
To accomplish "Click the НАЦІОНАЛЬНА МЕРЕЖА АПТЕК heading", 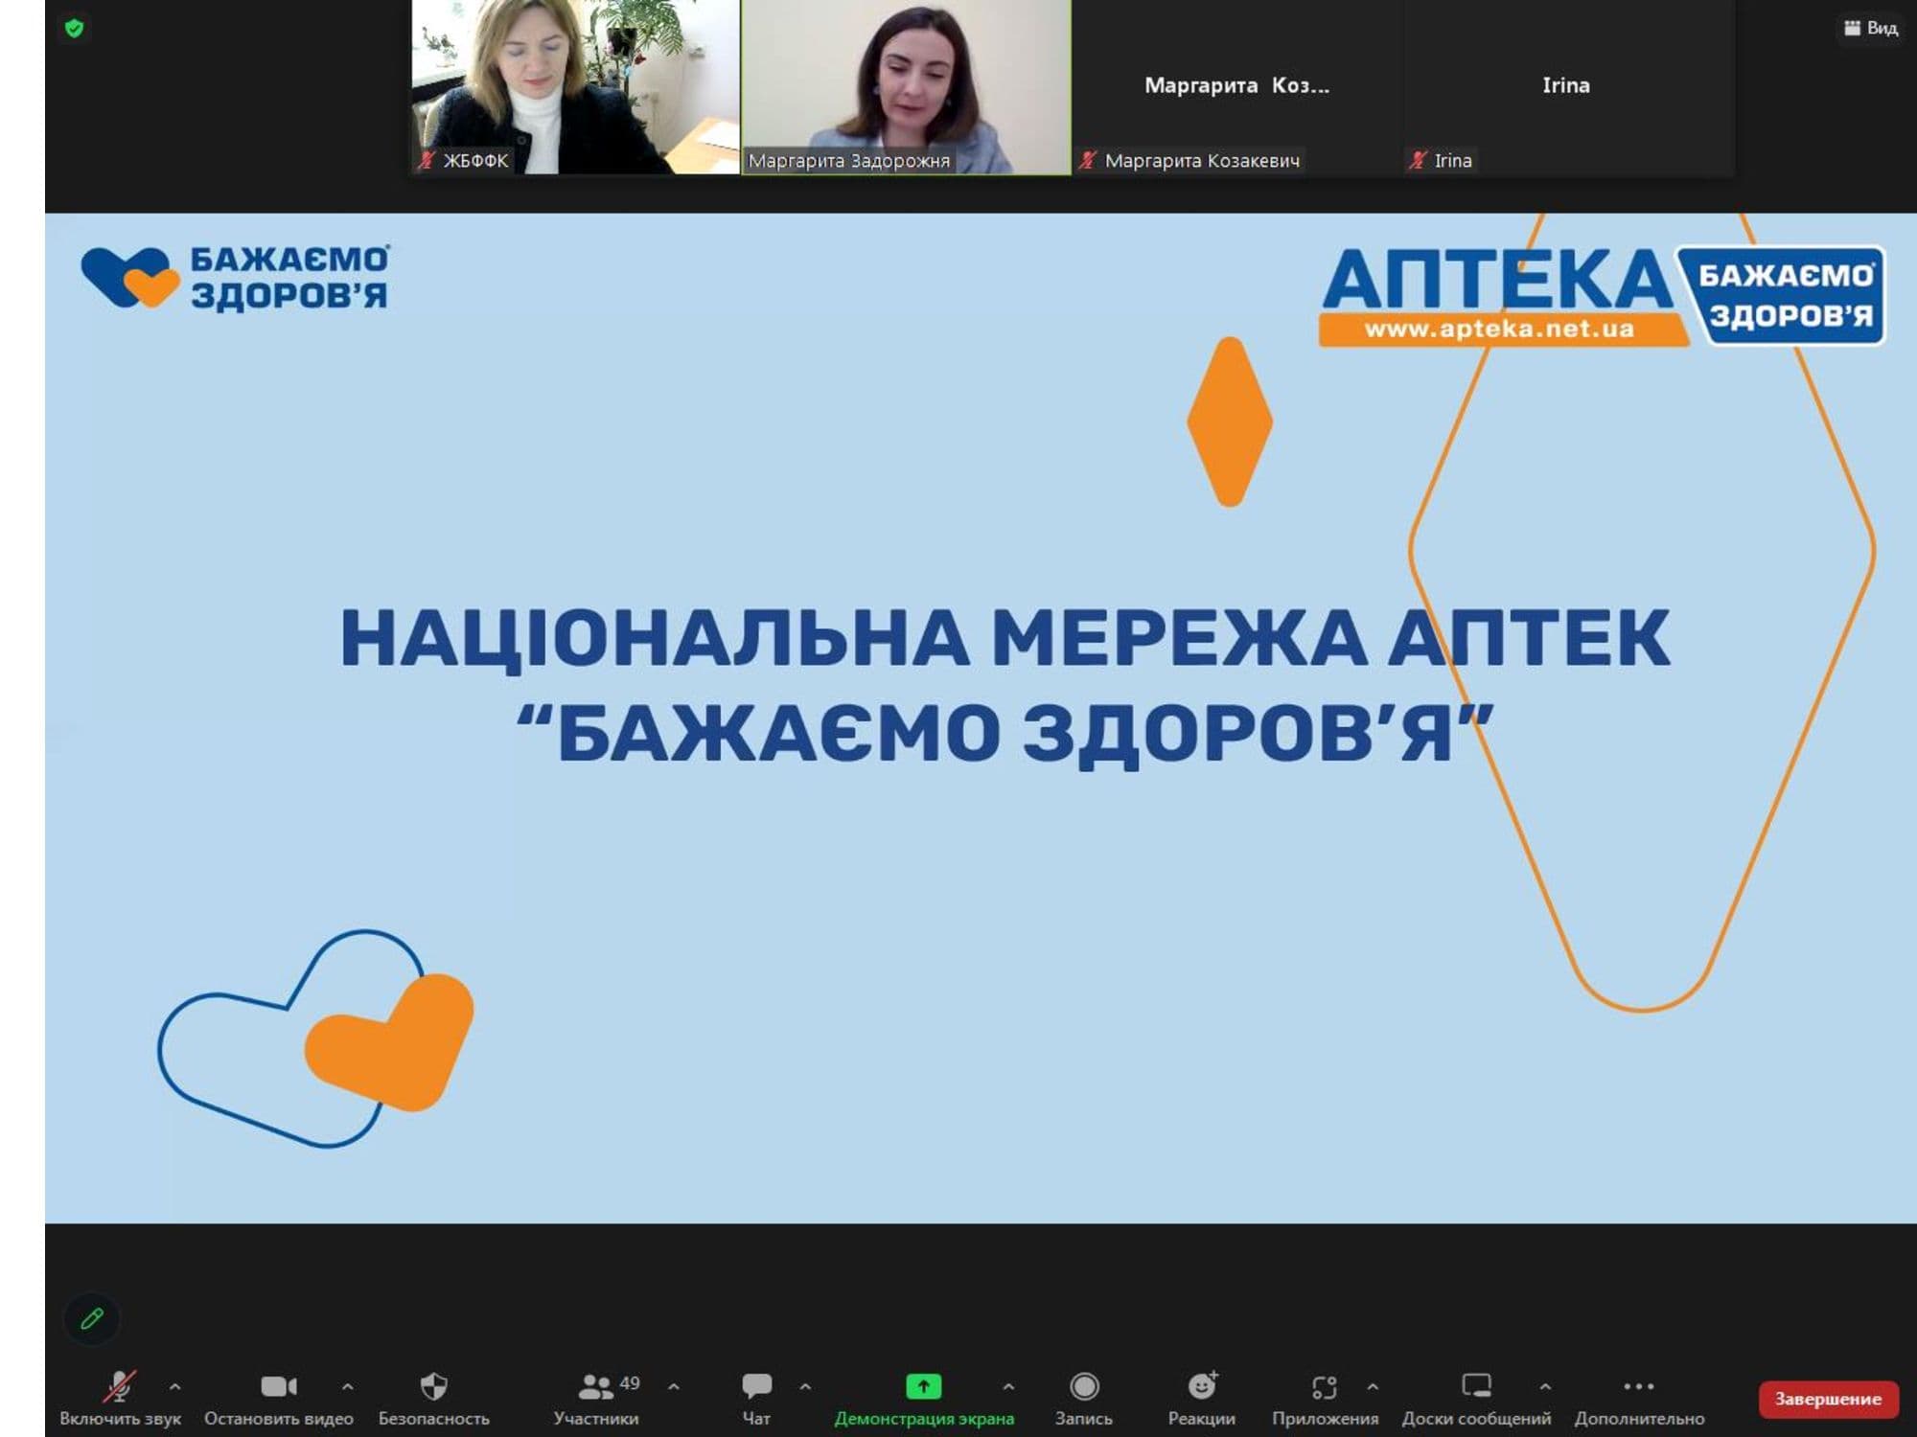I will (1005, 638).
